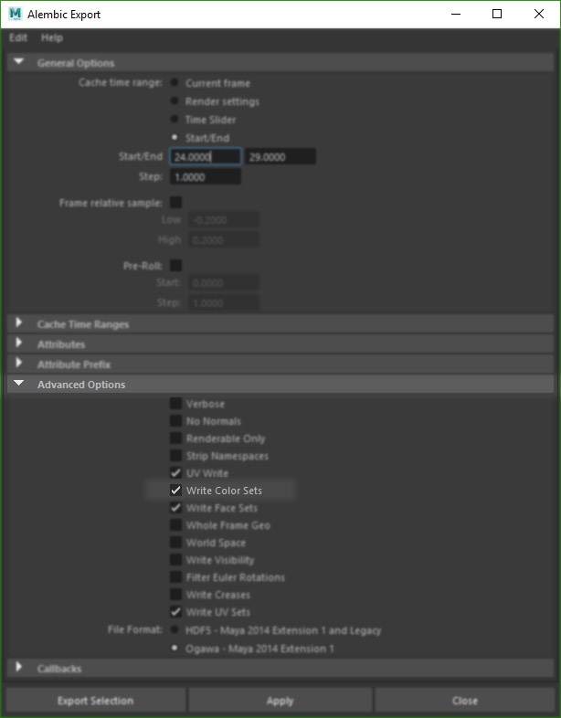Screen dimensions: 561x718
Task: Click the Maya app icon in title bar
Action: coord(16,15)
